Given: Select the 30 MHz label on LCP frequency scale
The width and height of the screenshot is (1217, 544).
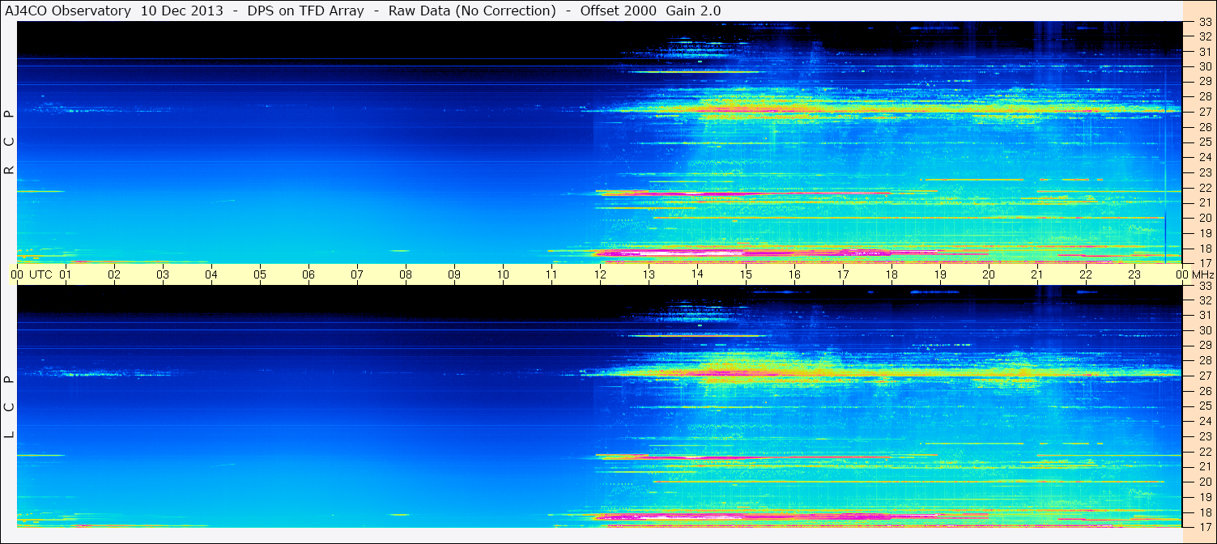Looking at the screenshot, I should click(x=1204, y=330).
